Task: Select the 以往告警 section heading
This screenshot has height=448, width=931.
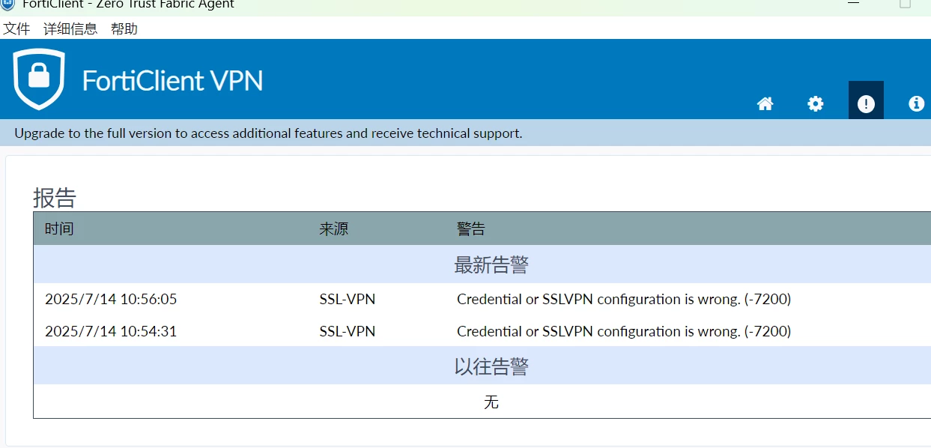Action: coord(491,366)
